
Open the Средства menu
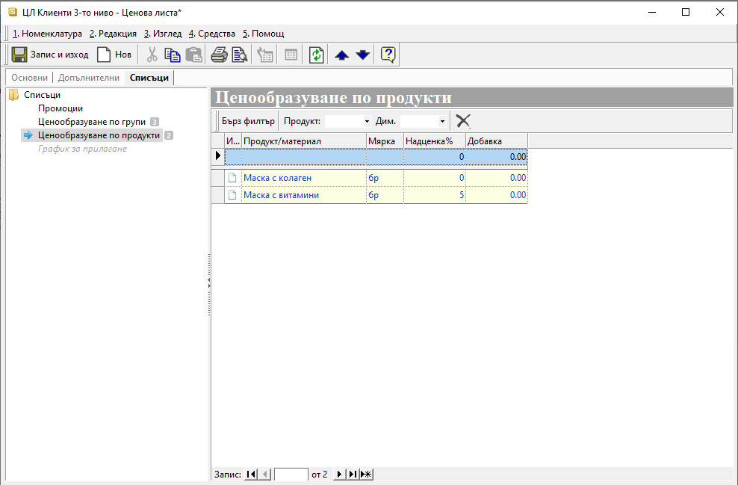coord(211,34)
